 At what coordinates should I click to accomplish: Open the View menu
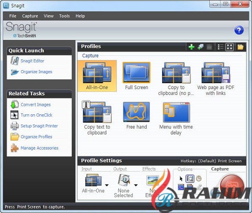[x=49, y=16]
